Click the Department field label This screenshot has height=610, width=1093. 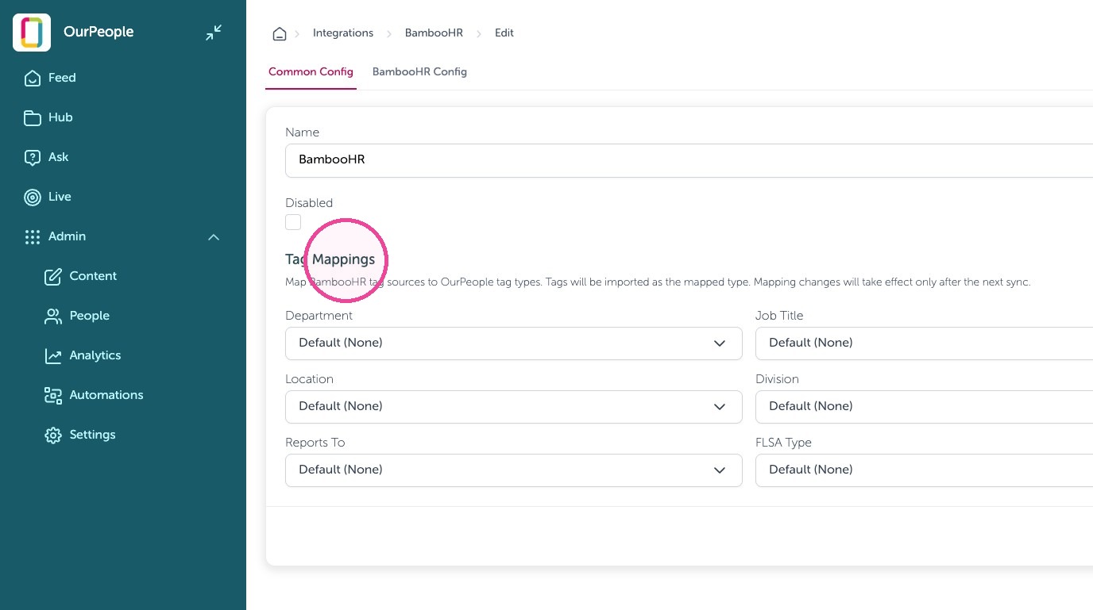click(x=319, y=316)
